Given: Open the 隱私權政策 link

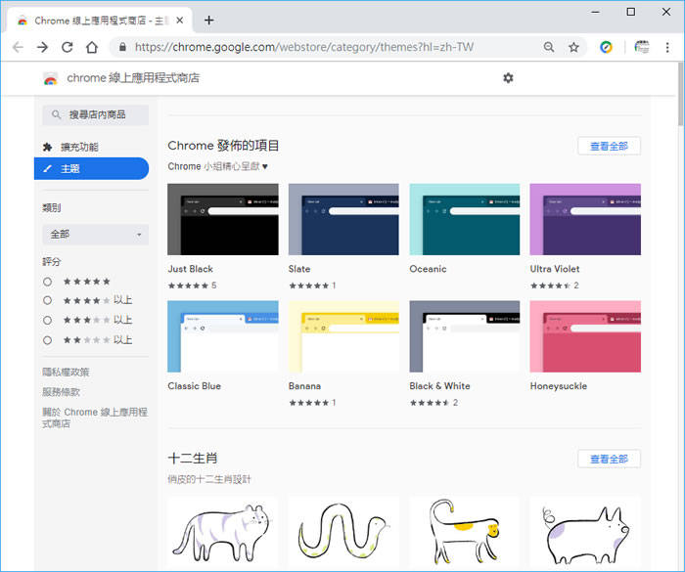Looking at the screenshot, I should [x=66, y=372].
